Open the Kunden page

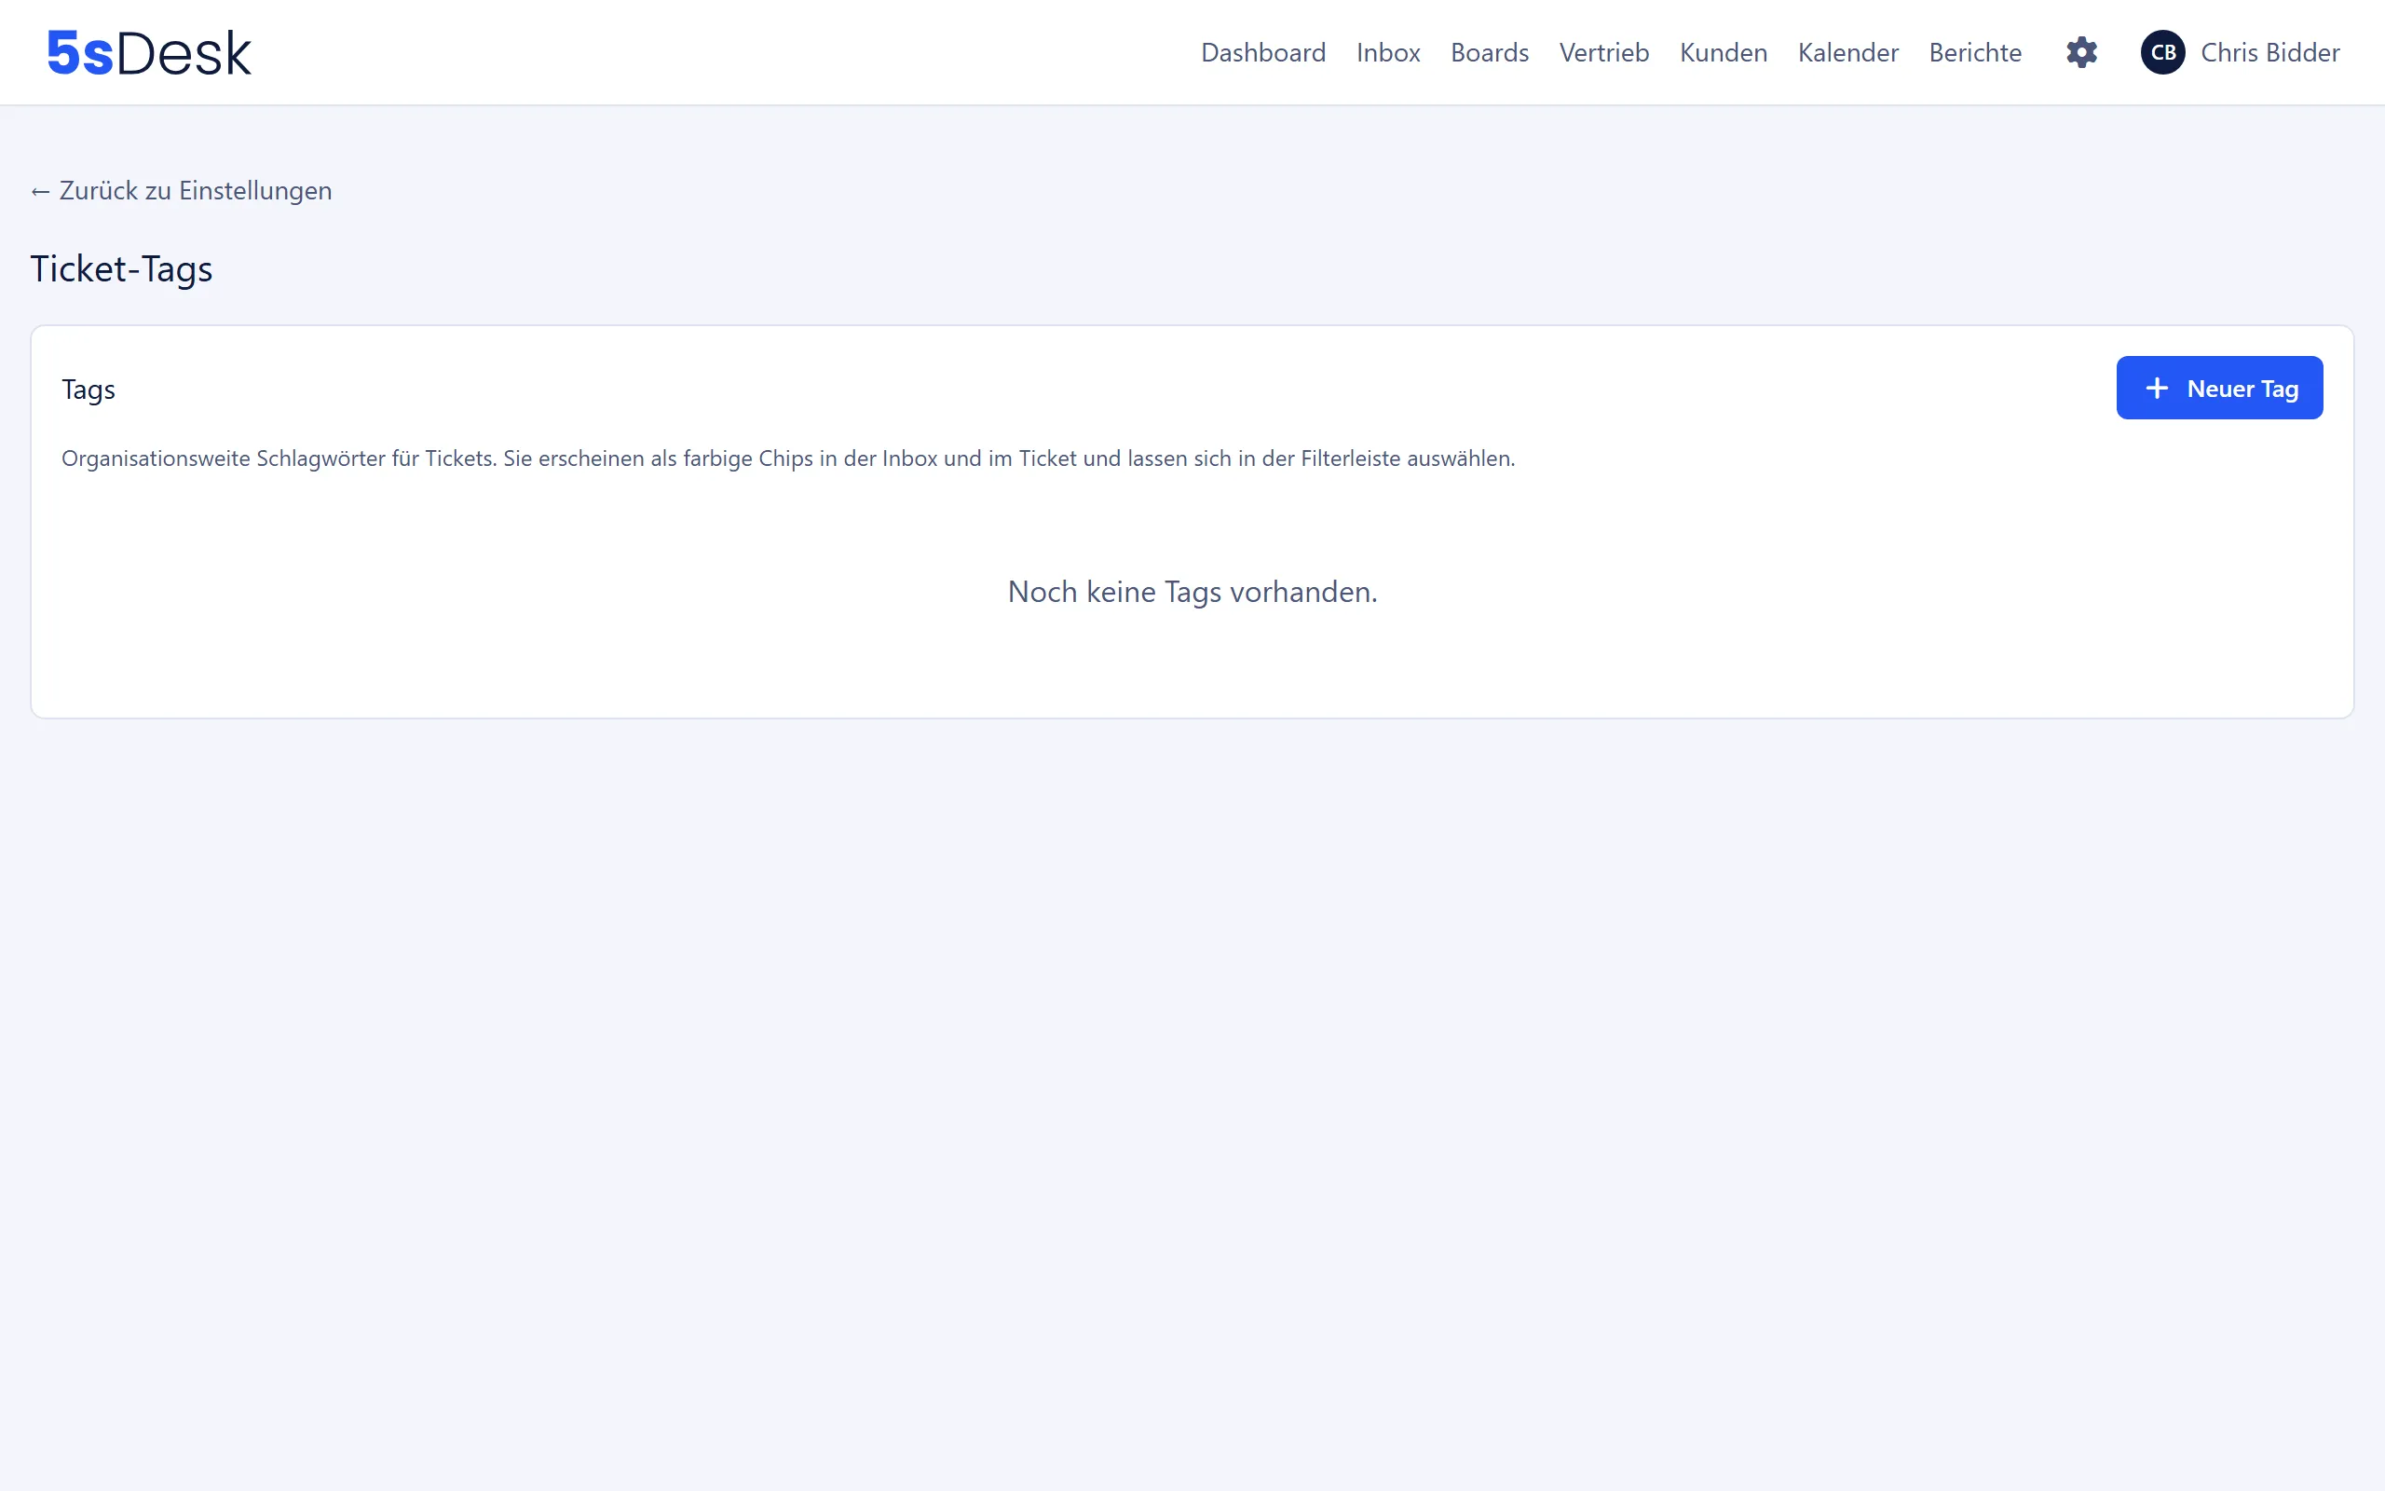(x=1723, y=52)
